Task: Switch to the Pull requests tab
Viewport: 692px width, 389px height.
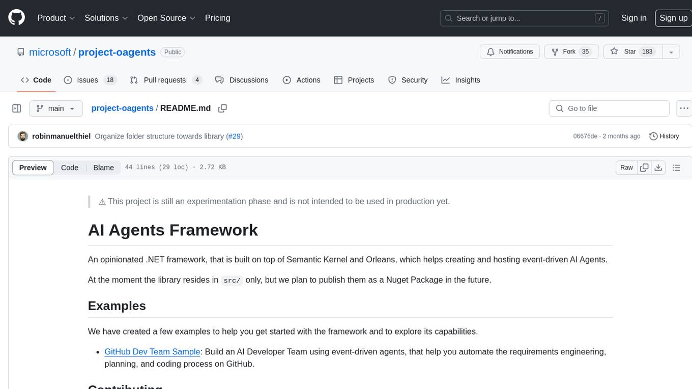Action: point(166,80)
